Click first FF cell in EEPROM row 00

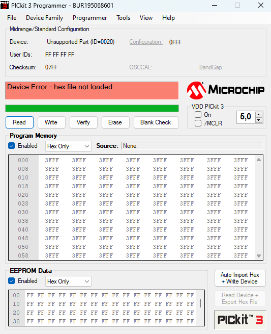[30, 295]
